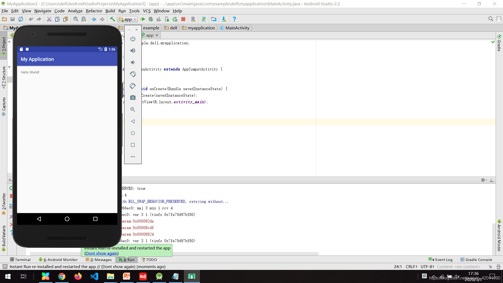Power off the emulator
This screenshot has height=283, width=503.
[133, 39]
